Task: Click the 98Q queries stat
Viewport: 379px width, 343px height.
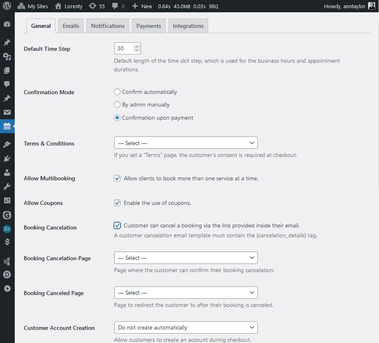Action: (x=213, y=6)
